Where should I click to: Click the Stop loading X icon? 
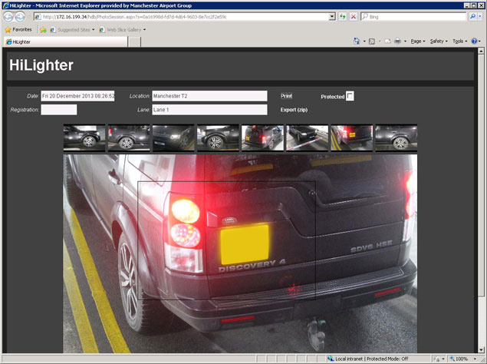click(353, 16)
